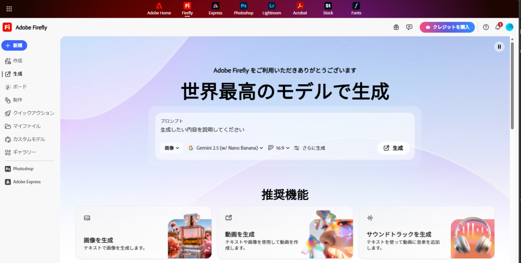Open the 動画を生成 feature card
This screenshot has height=263, width=521.
coord(285,233)
